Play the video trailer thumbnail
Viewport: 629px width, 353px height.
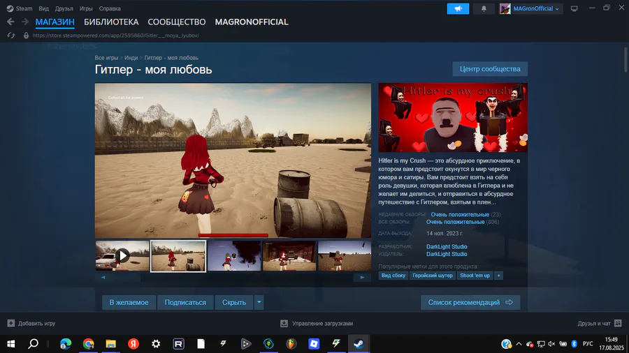coord(122,255)
